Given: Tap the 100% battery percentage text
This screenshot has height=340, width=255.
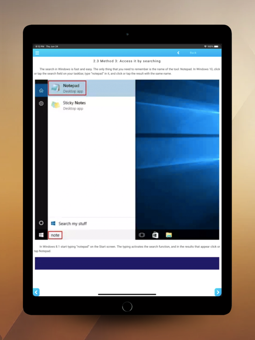Looking at the screenshot, I should tap(210, 46).
